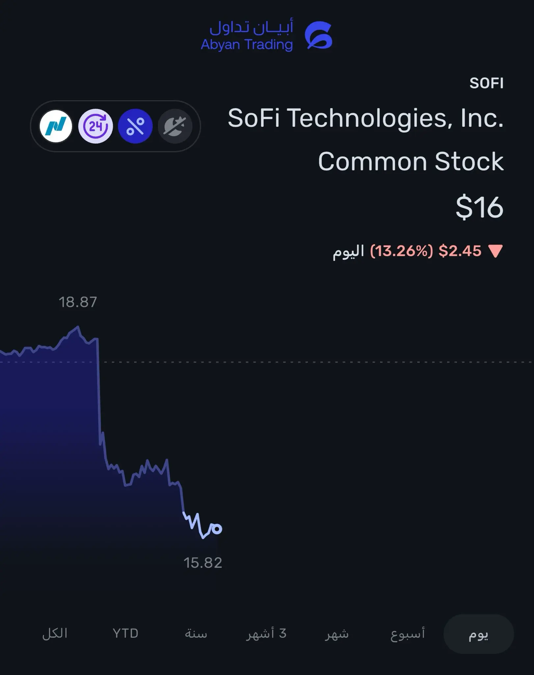
Task: Choose the الكل (all) chart range
Action: [x=55, y=633]
